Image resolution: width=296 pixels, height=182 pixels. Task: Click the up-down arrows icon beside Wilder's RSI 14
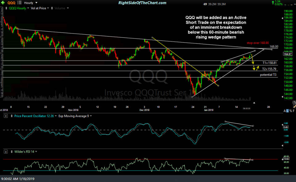[12, 152]
